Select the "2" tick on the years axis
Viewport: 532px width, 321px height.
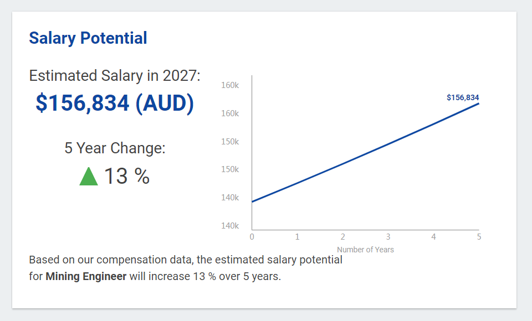coord(343,237)
